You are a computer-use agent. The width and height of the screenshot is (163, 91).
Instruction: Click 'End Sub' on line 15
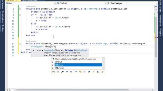(30, 36)
